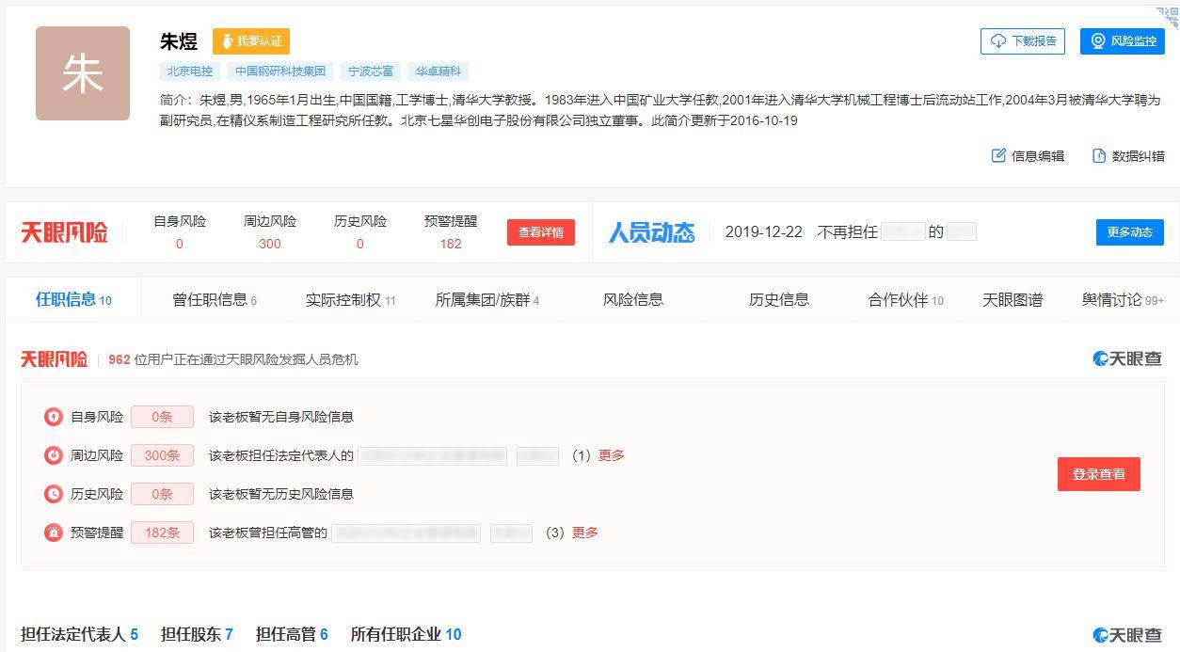Select the 担任高管 6 filter
Viewport: 1180px width, 652px height.
[x=292, y=634]
